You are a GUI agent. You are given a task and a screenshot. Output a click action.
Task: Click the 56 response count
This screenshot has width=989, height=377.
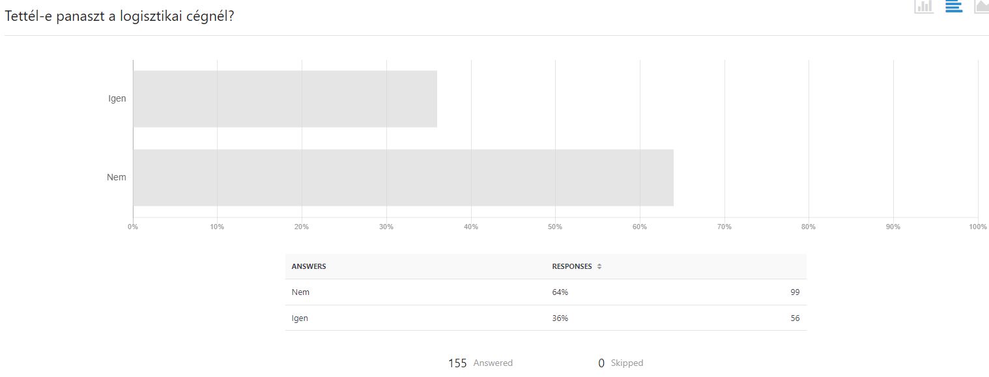pyautogui.click(x=795, y=318)
